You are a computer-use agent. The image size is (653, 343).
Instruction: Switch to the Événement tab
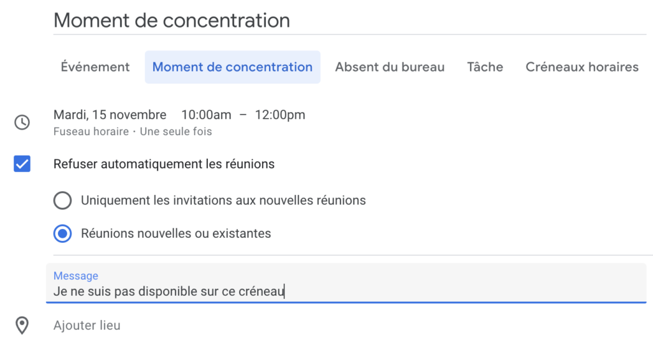(96, 67)
